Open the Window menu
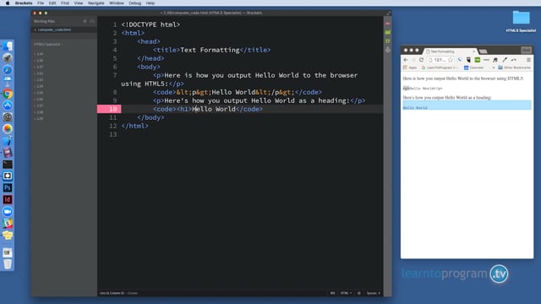 click(117, 3)
